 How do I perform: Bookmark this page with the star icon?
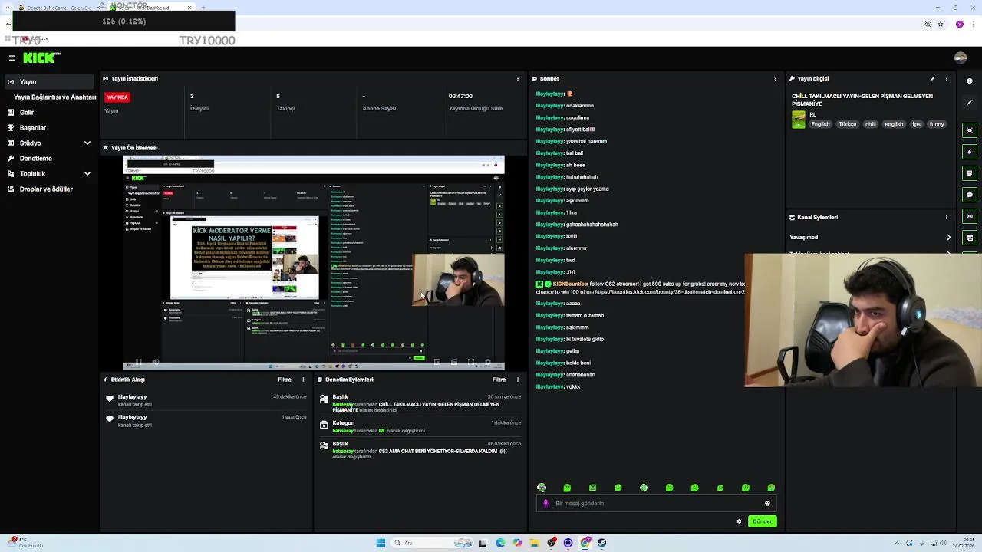(x=941, y=24)
